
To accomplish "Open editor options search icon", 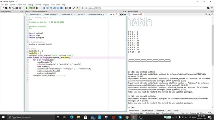I will pyautogui.click(x=125, y=14).
